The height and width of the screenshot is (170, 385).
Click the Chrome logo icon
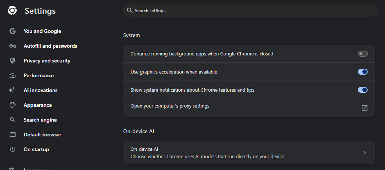click(x=12, y=11)
